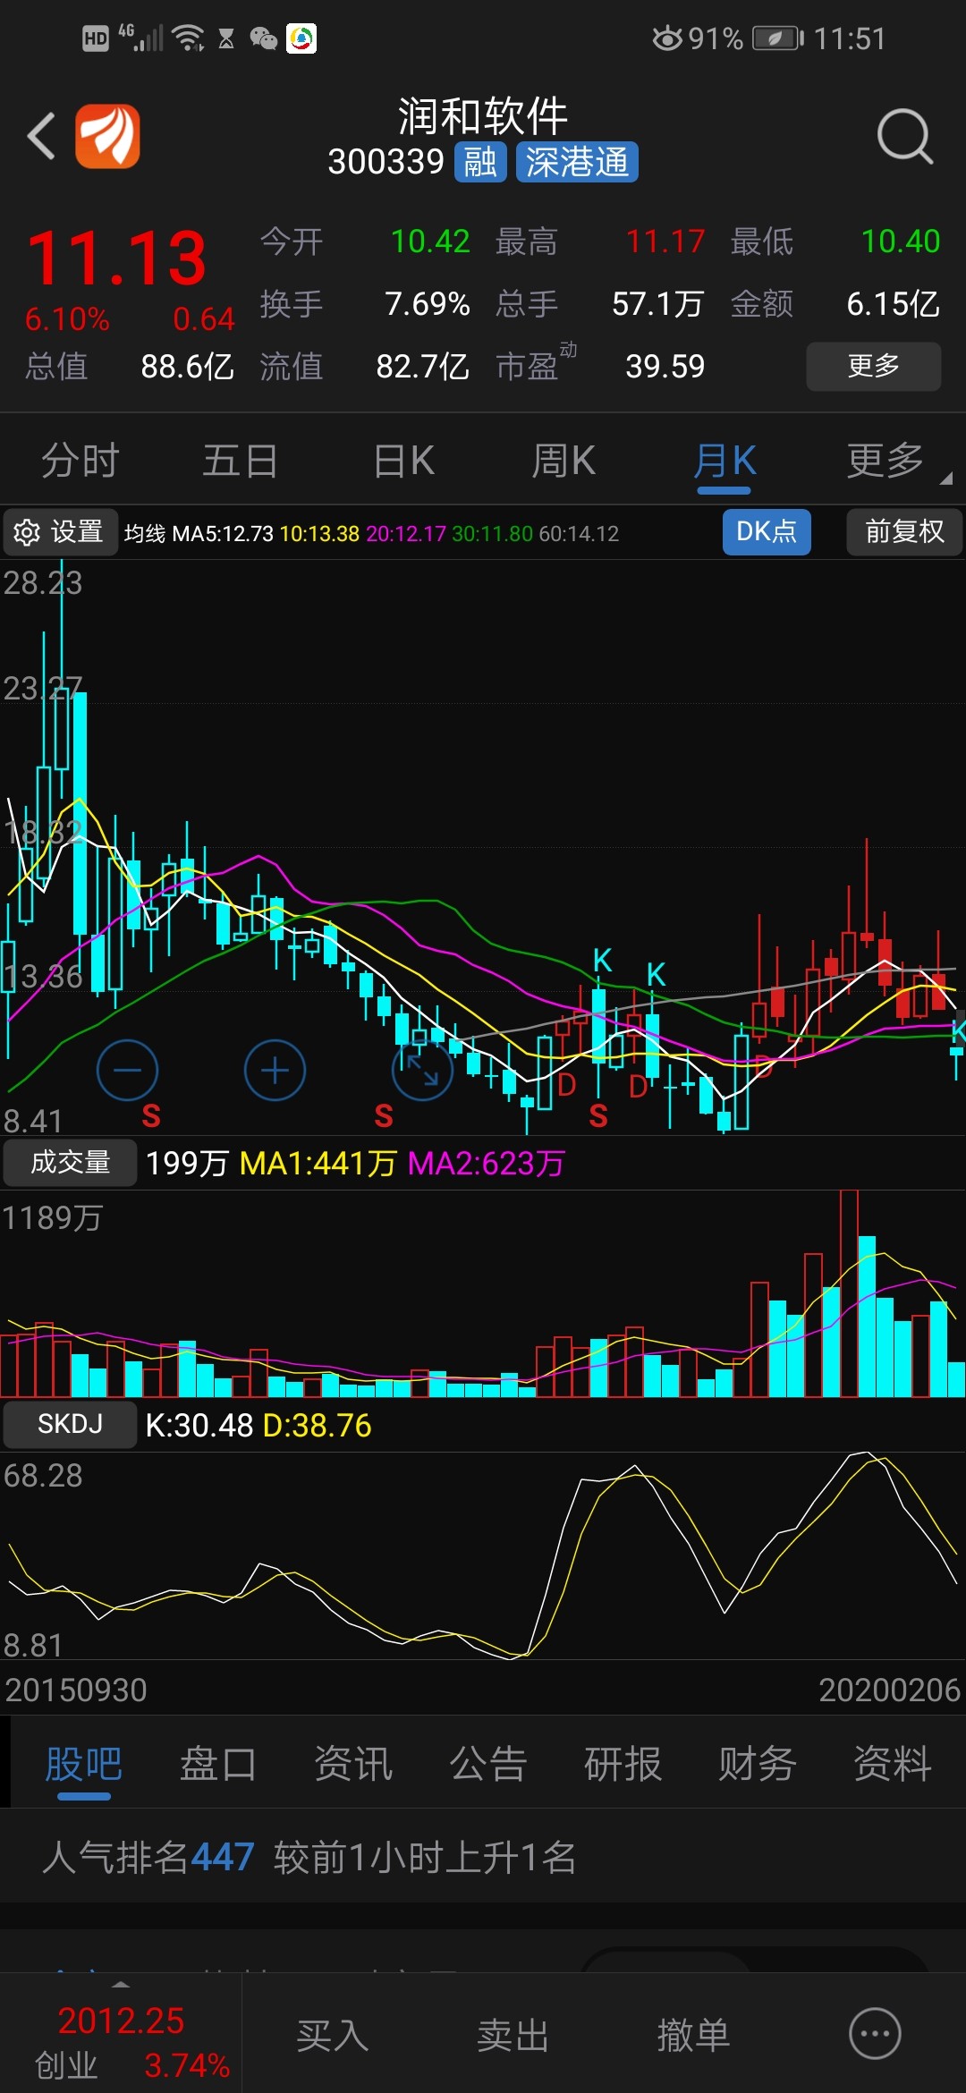
Task: Go back with the left arrow
Action: [x=41, y=136]
